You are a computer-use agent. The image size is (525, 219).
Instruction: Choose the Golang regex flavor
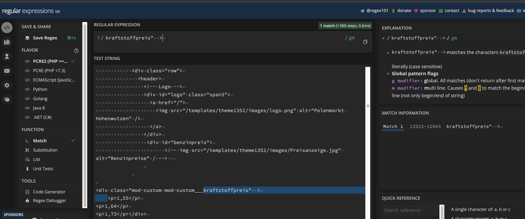point(40,99)
